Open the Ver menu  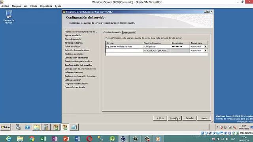tap(25, 6)
